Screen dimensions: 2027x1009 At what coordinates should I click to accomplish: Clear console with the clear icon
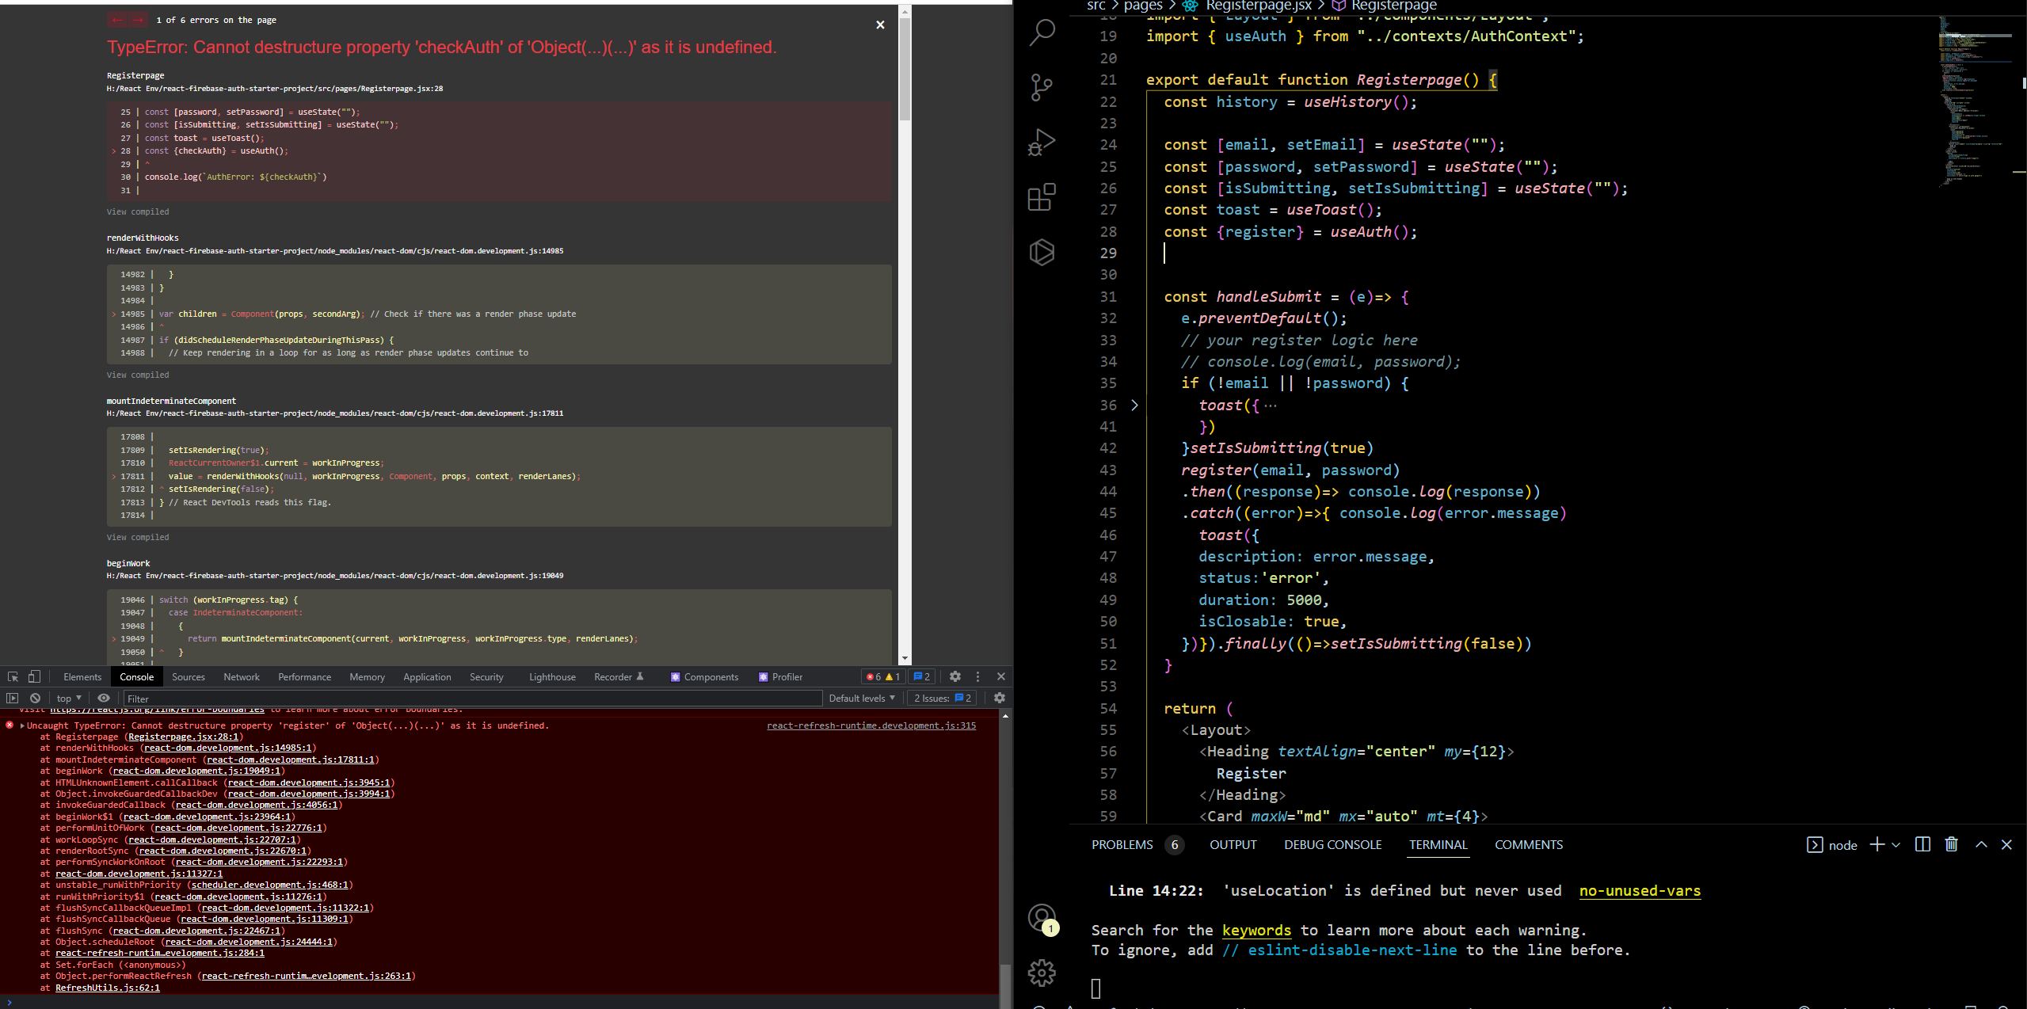click(35, 698)
